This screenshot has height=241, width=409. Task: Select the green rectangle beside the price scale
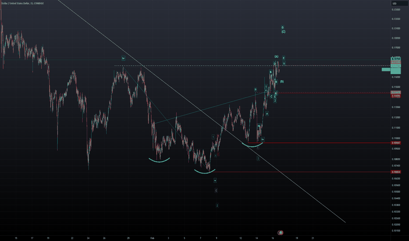(386, 70)
